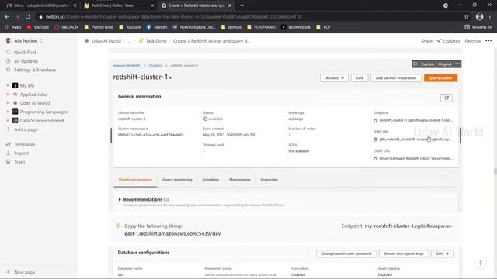
Task: Expand Programing Languages toggle
Action: point(8,112)
